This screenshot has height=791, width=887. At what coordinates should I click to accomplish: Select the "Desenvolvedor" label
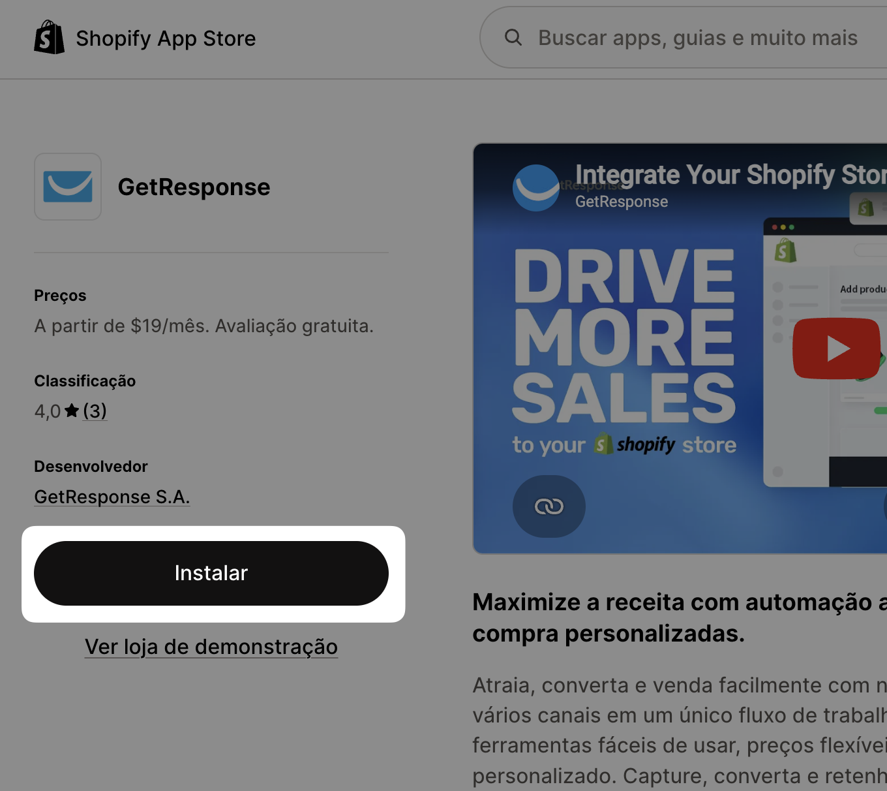(91, 467)
